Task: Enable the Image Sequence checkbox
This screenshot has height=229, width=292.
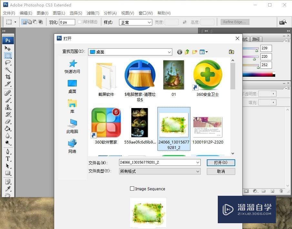Action: [x=132, y=189]
